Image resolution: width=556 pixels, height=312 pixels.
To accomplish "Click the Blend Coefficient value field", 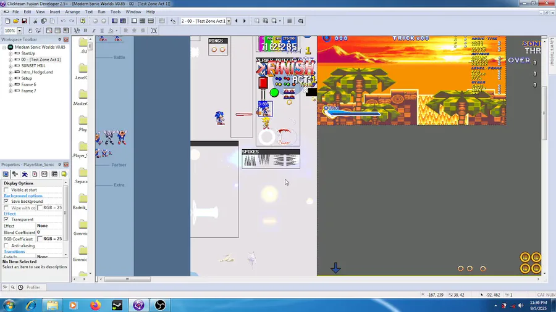I will tap(49, 232).
